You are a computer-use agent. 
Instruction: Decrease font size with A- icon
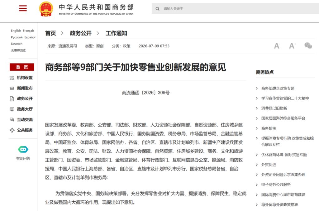click(277, 46)
